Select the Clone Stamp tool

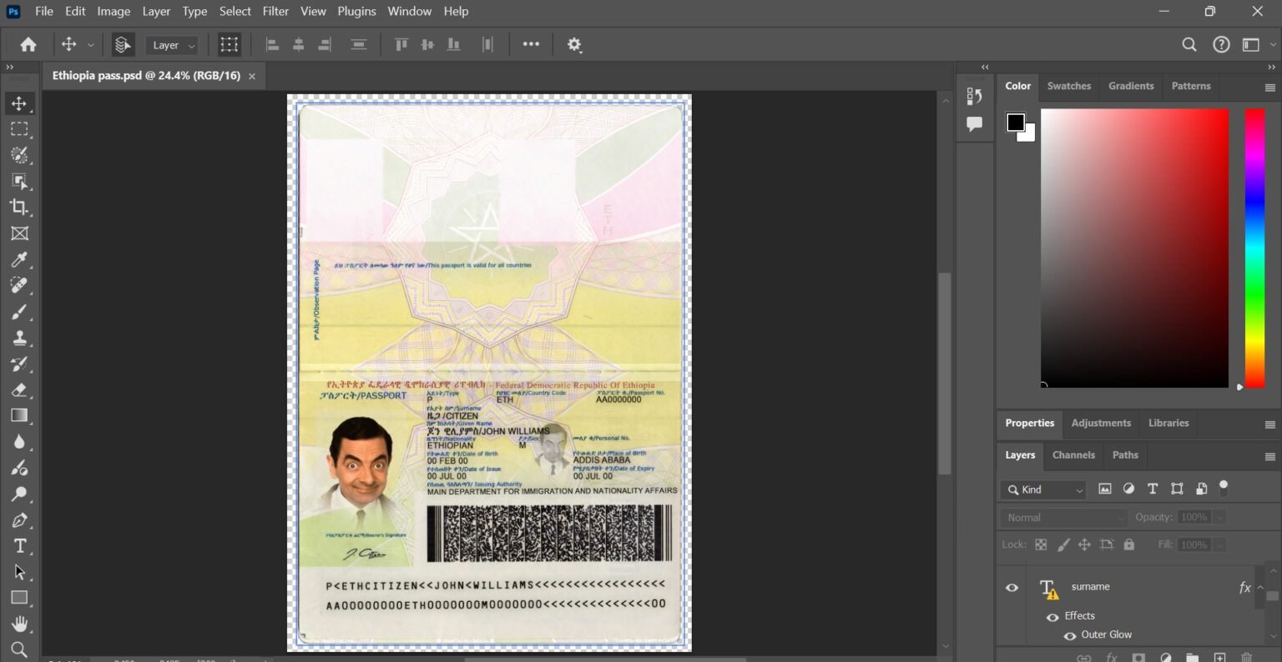pos(19,338)
